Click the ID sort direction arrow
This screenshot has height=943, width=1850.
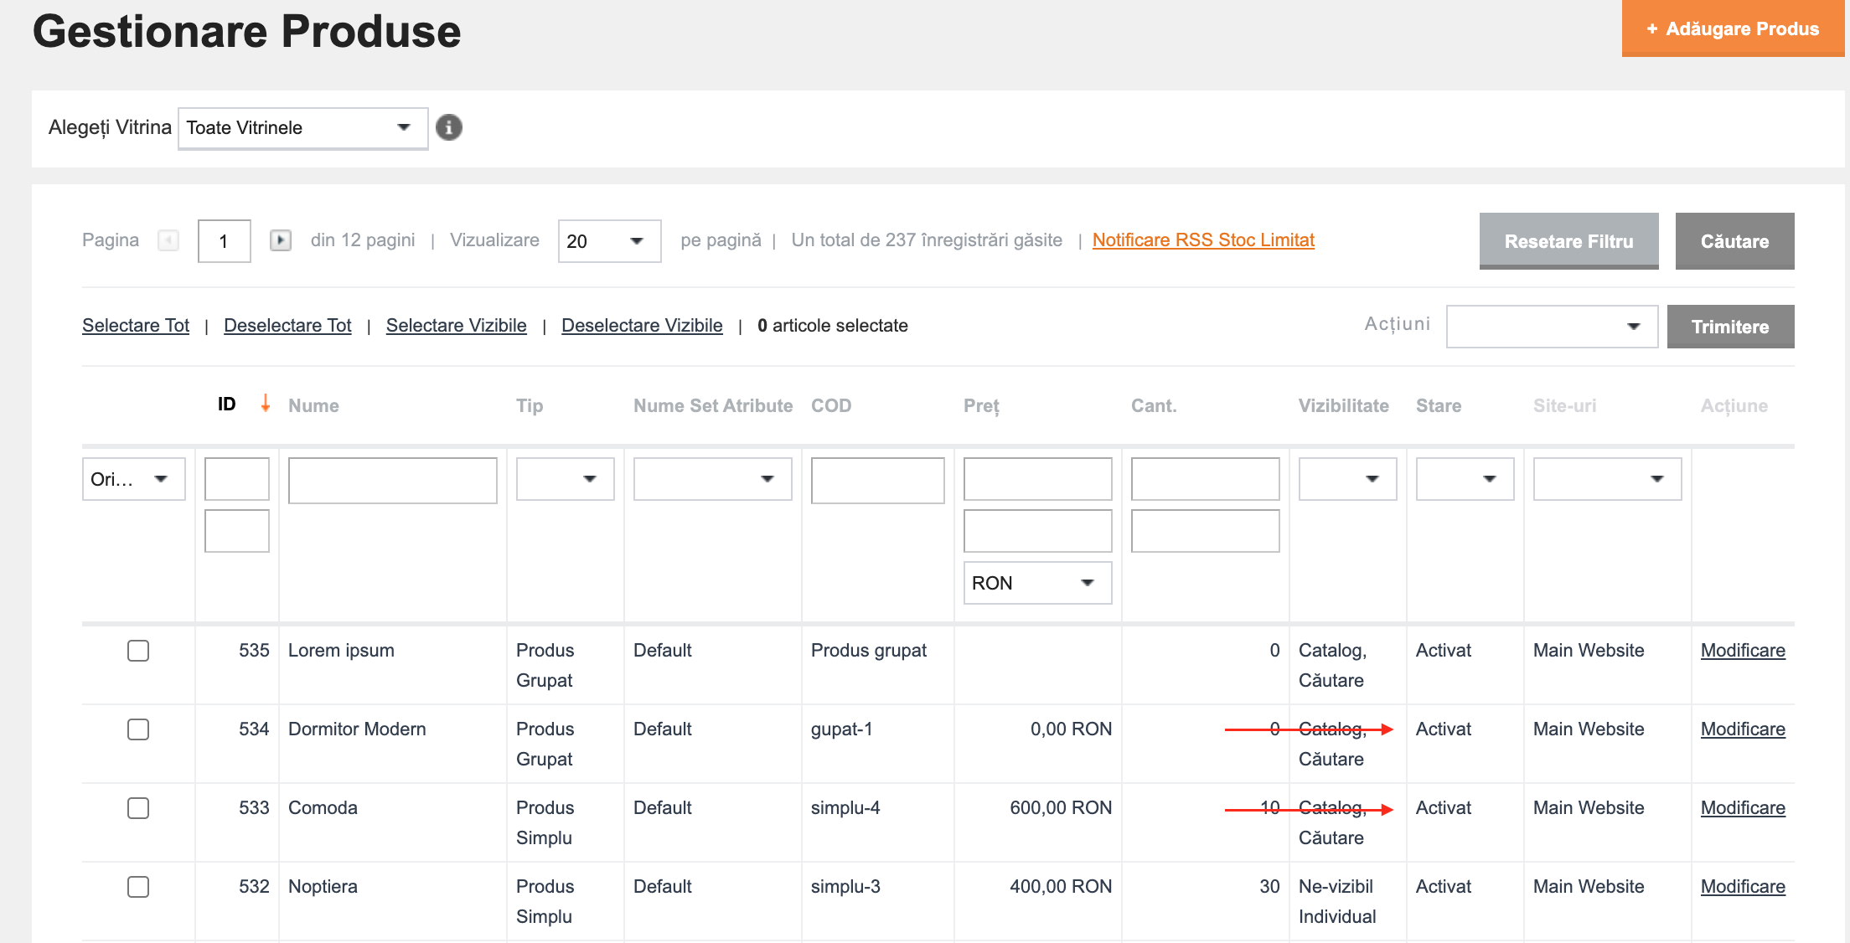pos(266,404)
